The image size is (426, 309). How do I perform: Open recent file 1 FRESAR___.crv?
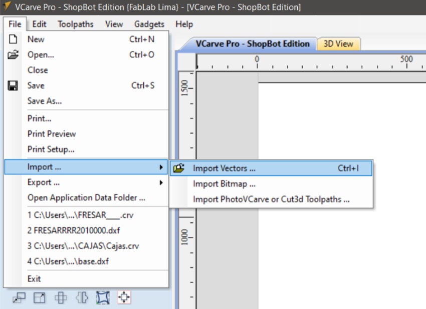[86, 215]
